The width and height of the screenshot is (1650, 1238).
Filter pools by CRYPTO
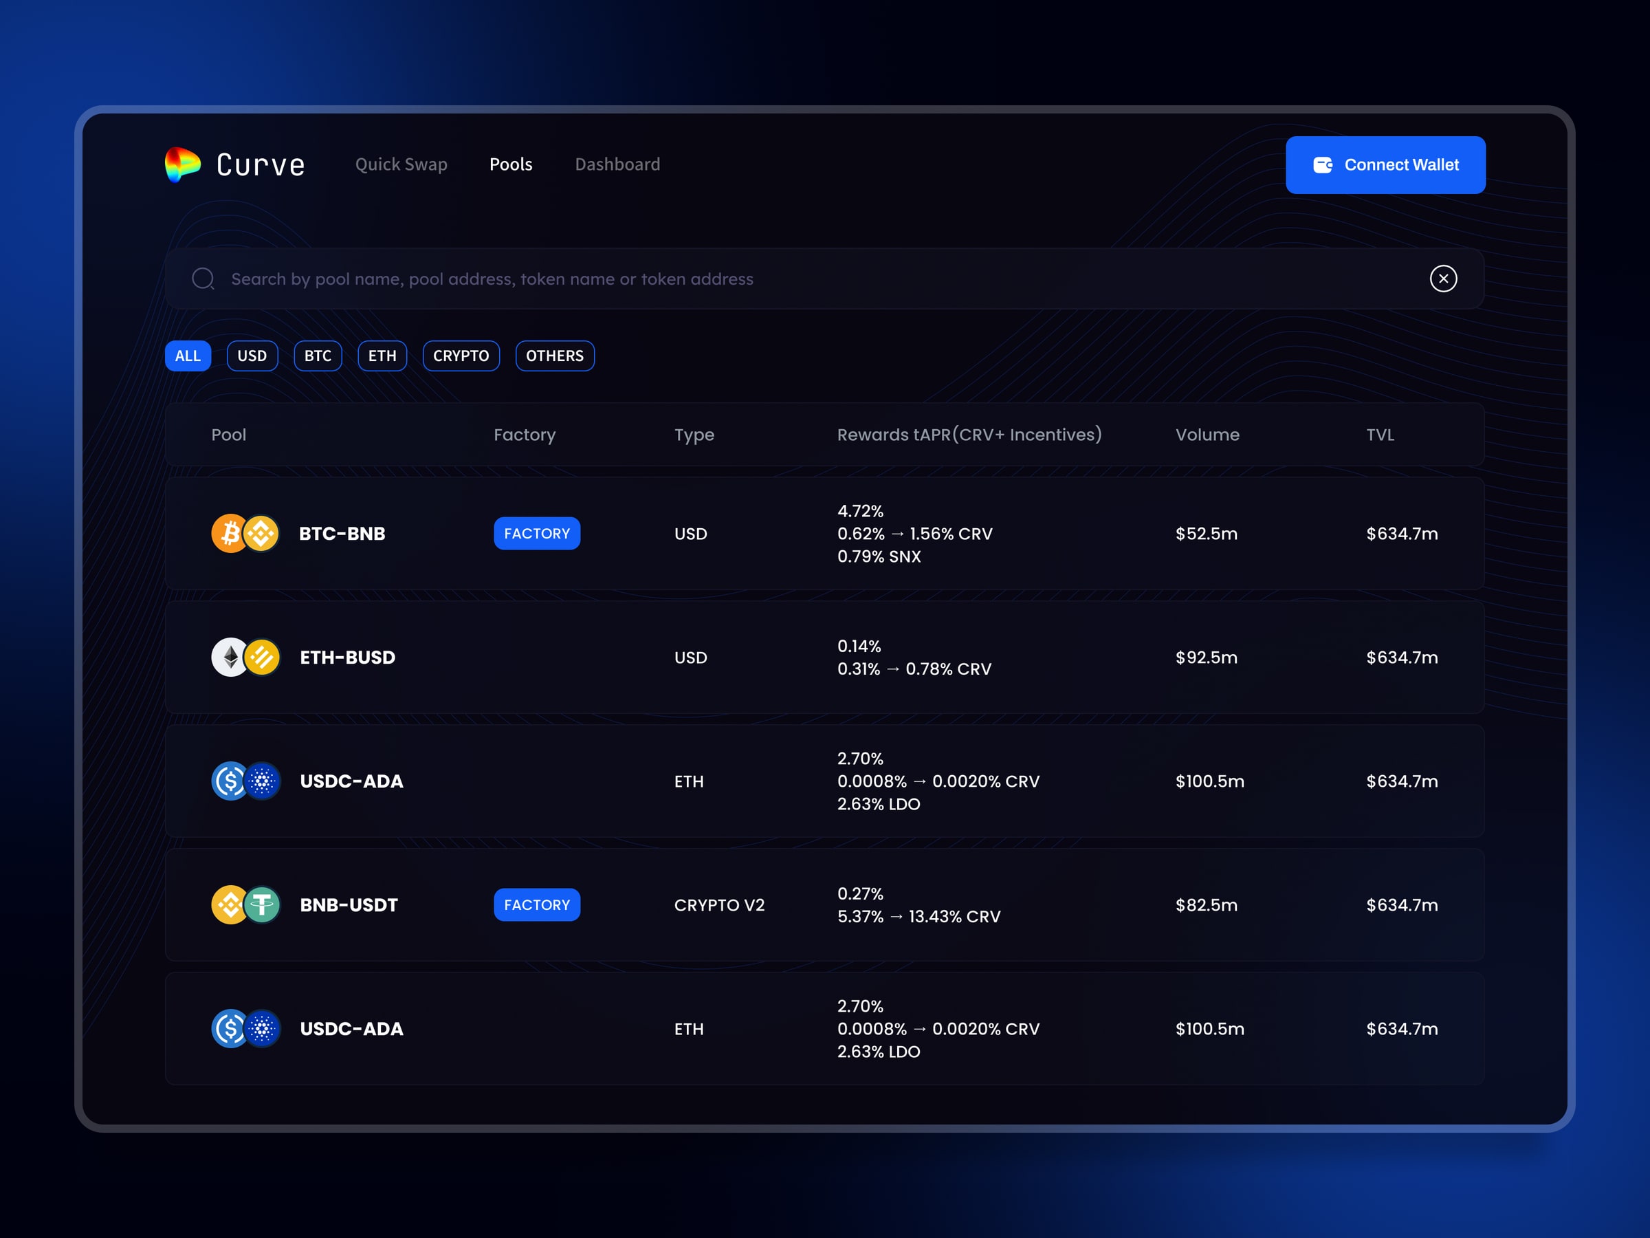pyautogui.click(x=461, y=356)
